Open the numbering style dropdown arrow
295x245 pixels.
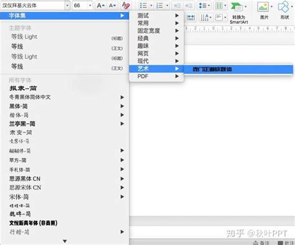coord(167,6)
